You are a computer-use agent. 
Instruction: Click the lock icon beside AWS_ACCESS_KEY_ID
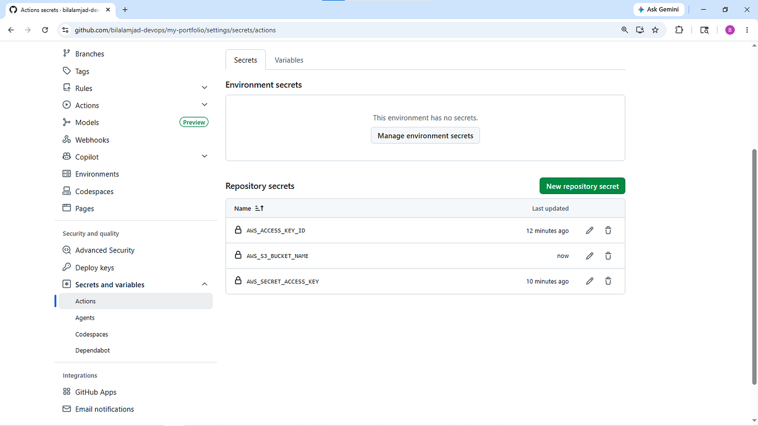(238, 230)
